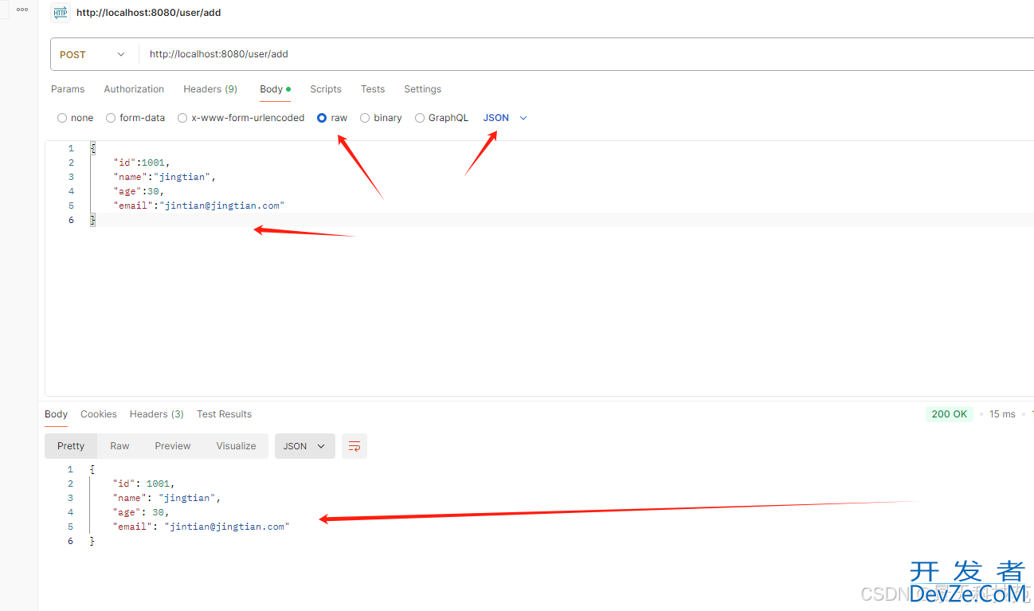Click response line "name": "jingtian",
This screenshot has width=1034, height=611.
click(167, 498)
